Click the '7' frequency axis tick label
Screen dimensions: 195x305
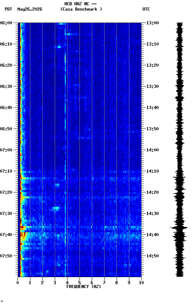pyautogui.click(x=104, y=283)
